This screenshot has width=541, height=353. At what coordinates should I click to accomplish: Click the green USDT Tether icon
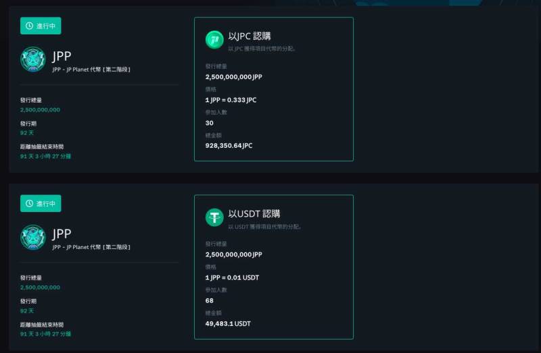[x=214, y=217]
